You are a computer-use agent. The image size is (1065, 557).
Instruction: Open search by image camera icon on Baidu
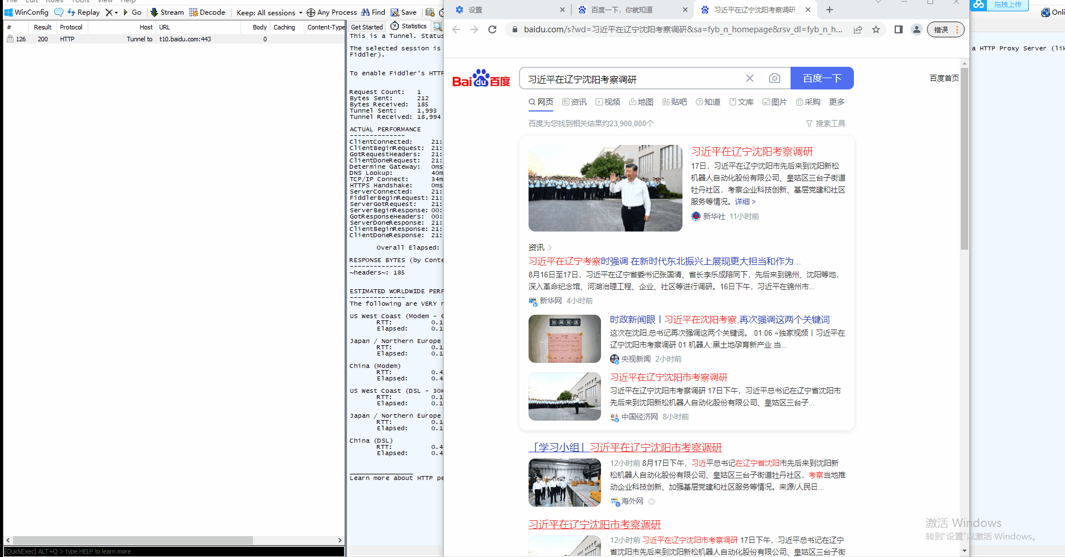point(775,78)
